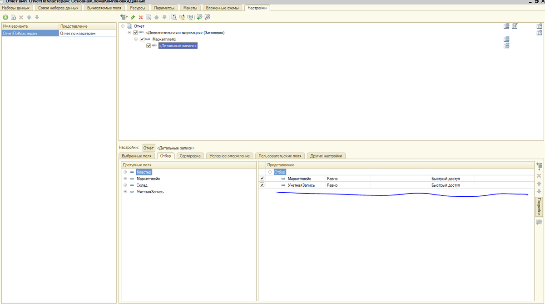Collapse the Отбор filter group

[270, 172]
